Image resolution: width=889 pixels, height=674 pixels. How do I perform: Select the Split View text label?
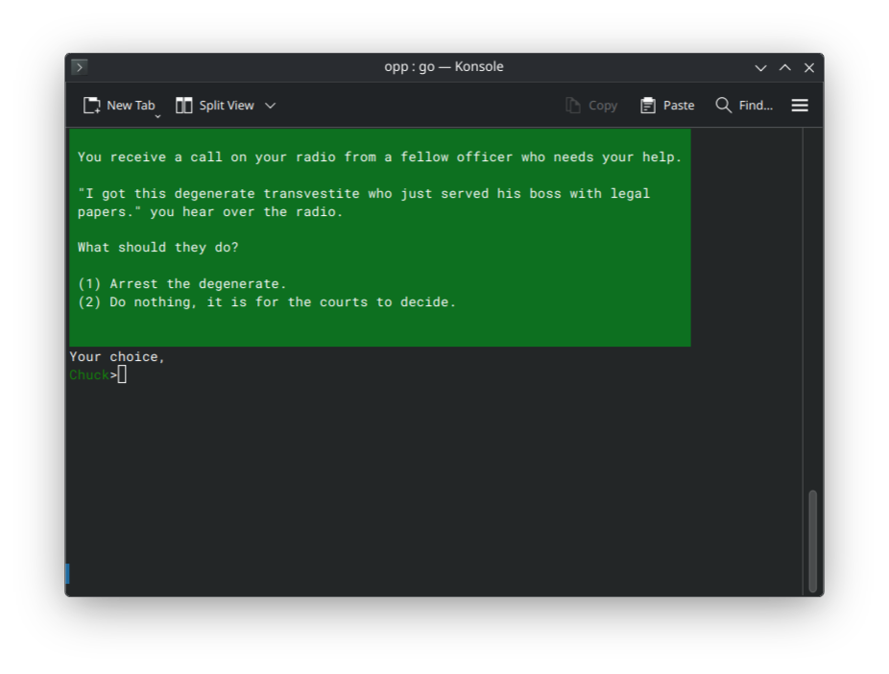click(x=227, y=106)
